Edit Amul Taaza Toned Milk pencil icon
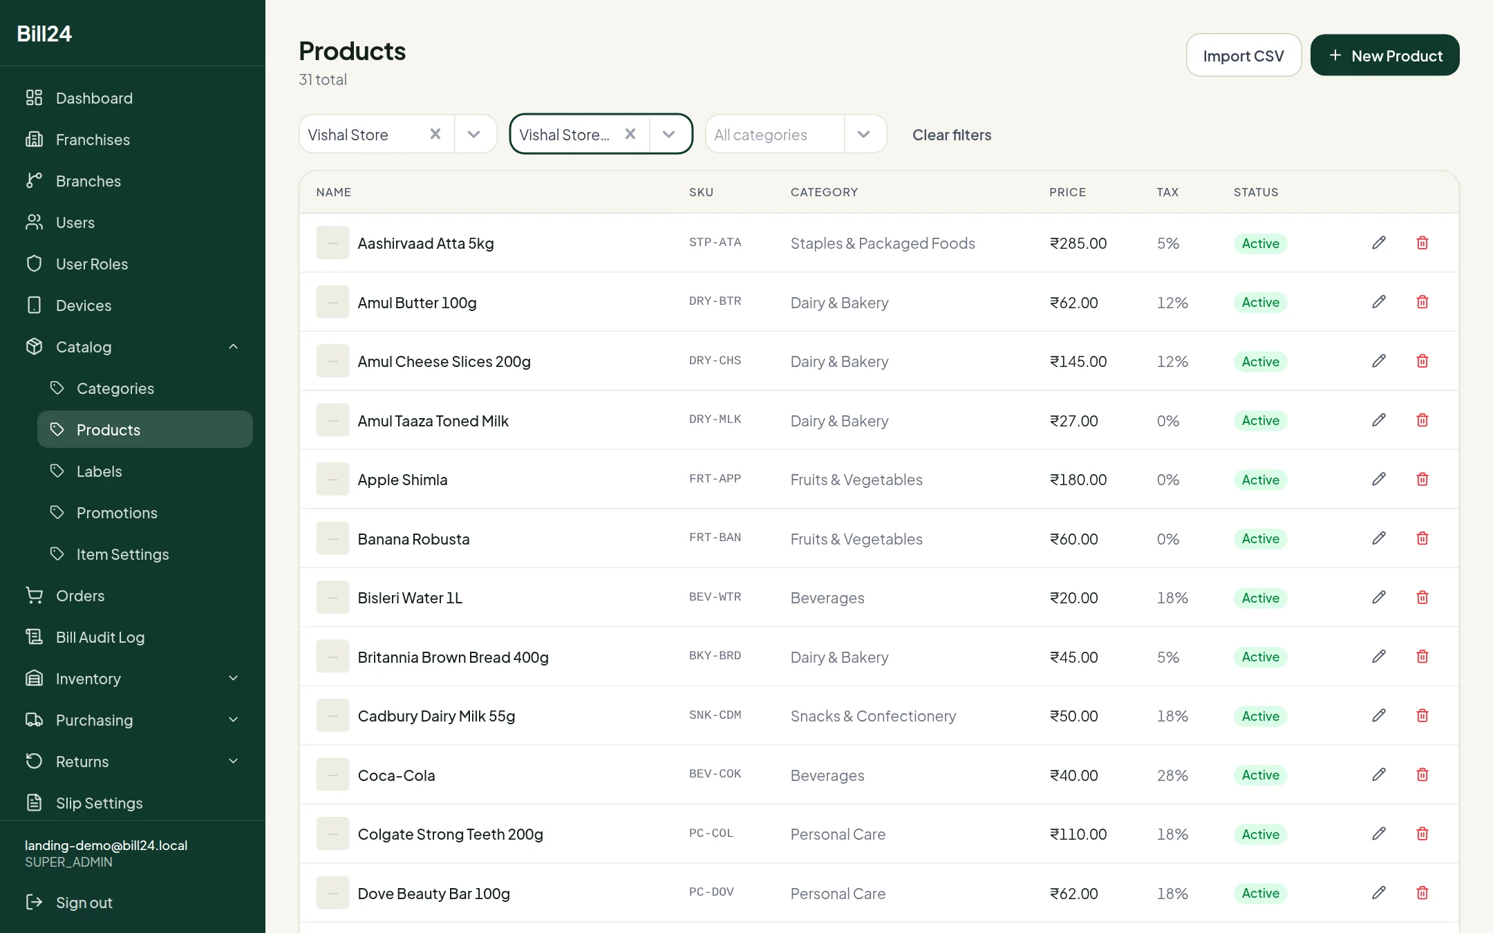Screen dimensions: 1493x933 [1379, 420]
